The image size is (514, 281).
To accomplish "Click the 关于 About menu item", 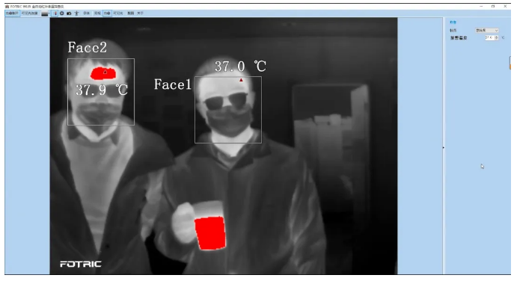I will pyautogui.click(x=141, y=13).
